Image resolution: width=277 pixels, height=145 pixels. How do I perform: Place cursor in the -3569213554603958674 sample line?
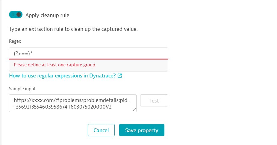point(63,107)
